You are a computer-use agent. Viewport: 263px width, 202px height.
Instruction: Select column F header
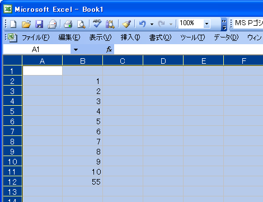pos(243,60)
